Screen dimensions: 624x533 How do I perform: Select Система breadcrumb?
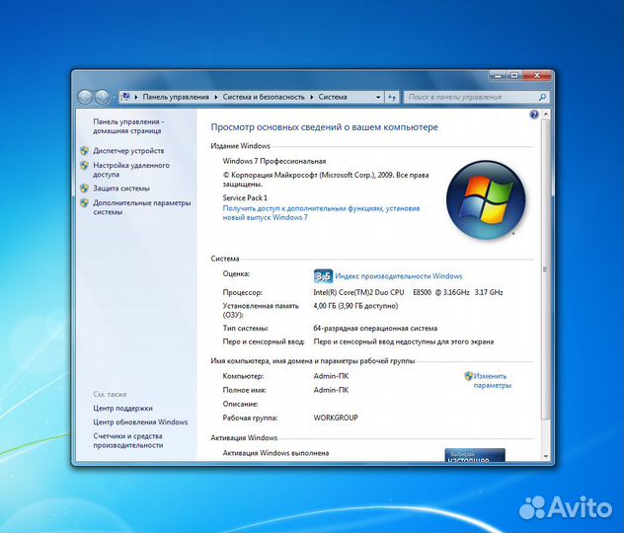click(x=333, y=97)
